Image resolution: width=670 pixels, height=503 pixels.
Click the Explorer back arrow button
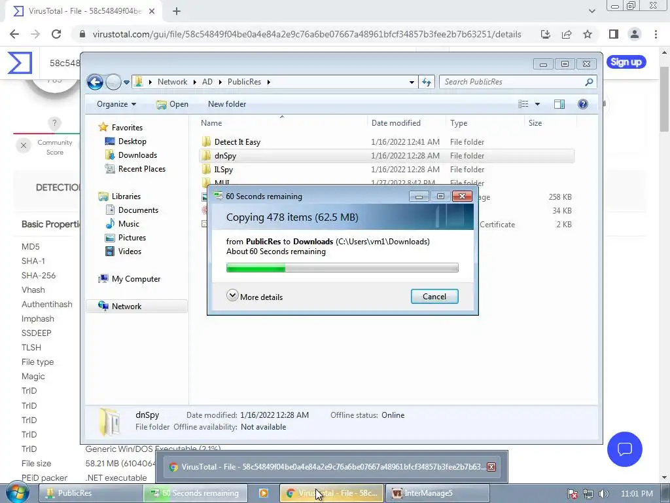95,82
